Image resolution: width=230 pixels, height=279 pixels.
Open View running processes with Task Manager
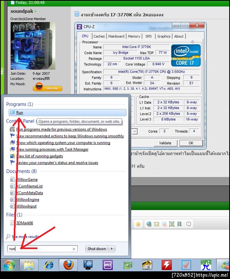[x=52, y=149]
